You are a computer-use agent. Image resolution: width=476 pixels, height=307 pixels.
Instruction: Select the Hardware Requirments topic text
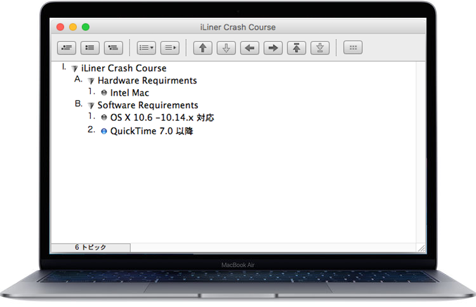pos(147,80)
